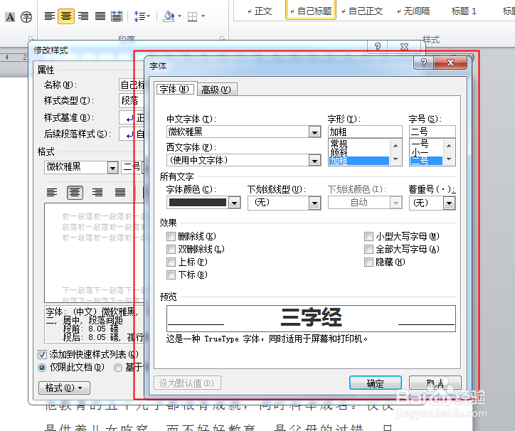Open underline style 下划线线型 dropdown
Image resolution: width=515 pixels, height=431 pixels.
(314, 203)
